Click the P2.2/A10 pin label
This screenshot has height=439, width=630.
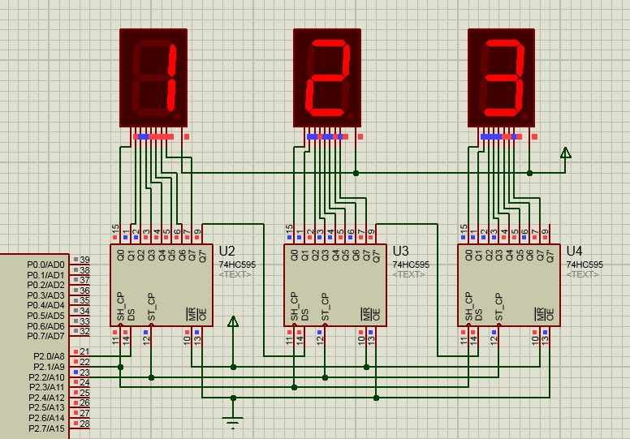46,377
